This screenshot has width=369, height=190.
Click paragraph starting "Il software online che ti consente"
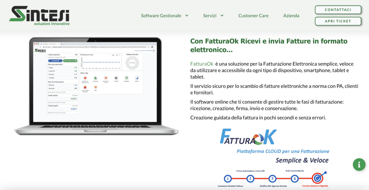267,105
